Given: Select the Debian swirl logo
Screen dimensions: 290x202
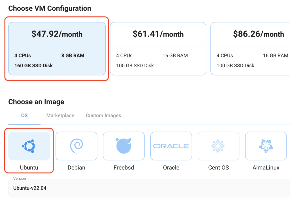Looking at the screenshot, I should click(x=76, y=146).
